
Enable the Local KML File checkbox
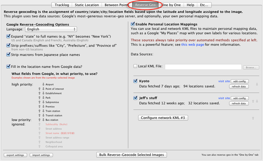135,66
